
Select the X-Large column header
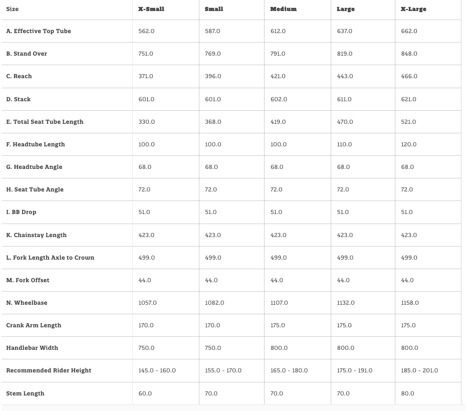(412, 9)
